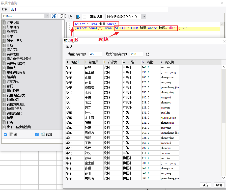This screenshot has height=190, width=226.
Task: Open the 所有记录都保存在内存中 dropdown
Action: pos(144,17)
